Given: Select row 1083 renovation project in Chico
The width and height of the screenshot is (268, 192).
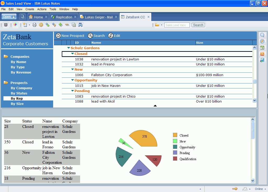Looking at the screenshot, I should [157, 97].
